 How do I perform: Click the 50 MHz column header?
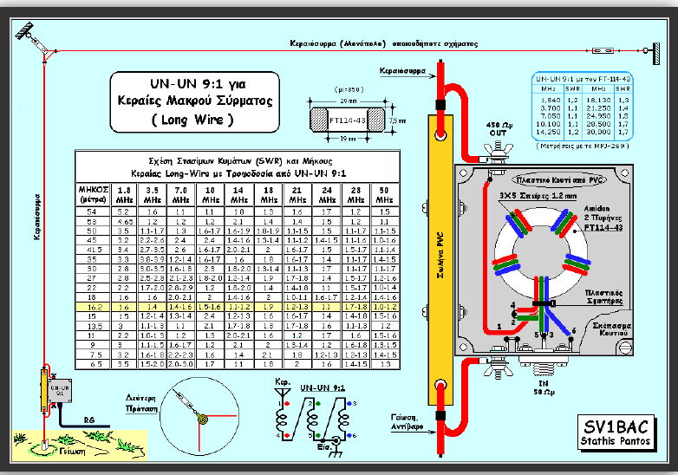(384, 195)
